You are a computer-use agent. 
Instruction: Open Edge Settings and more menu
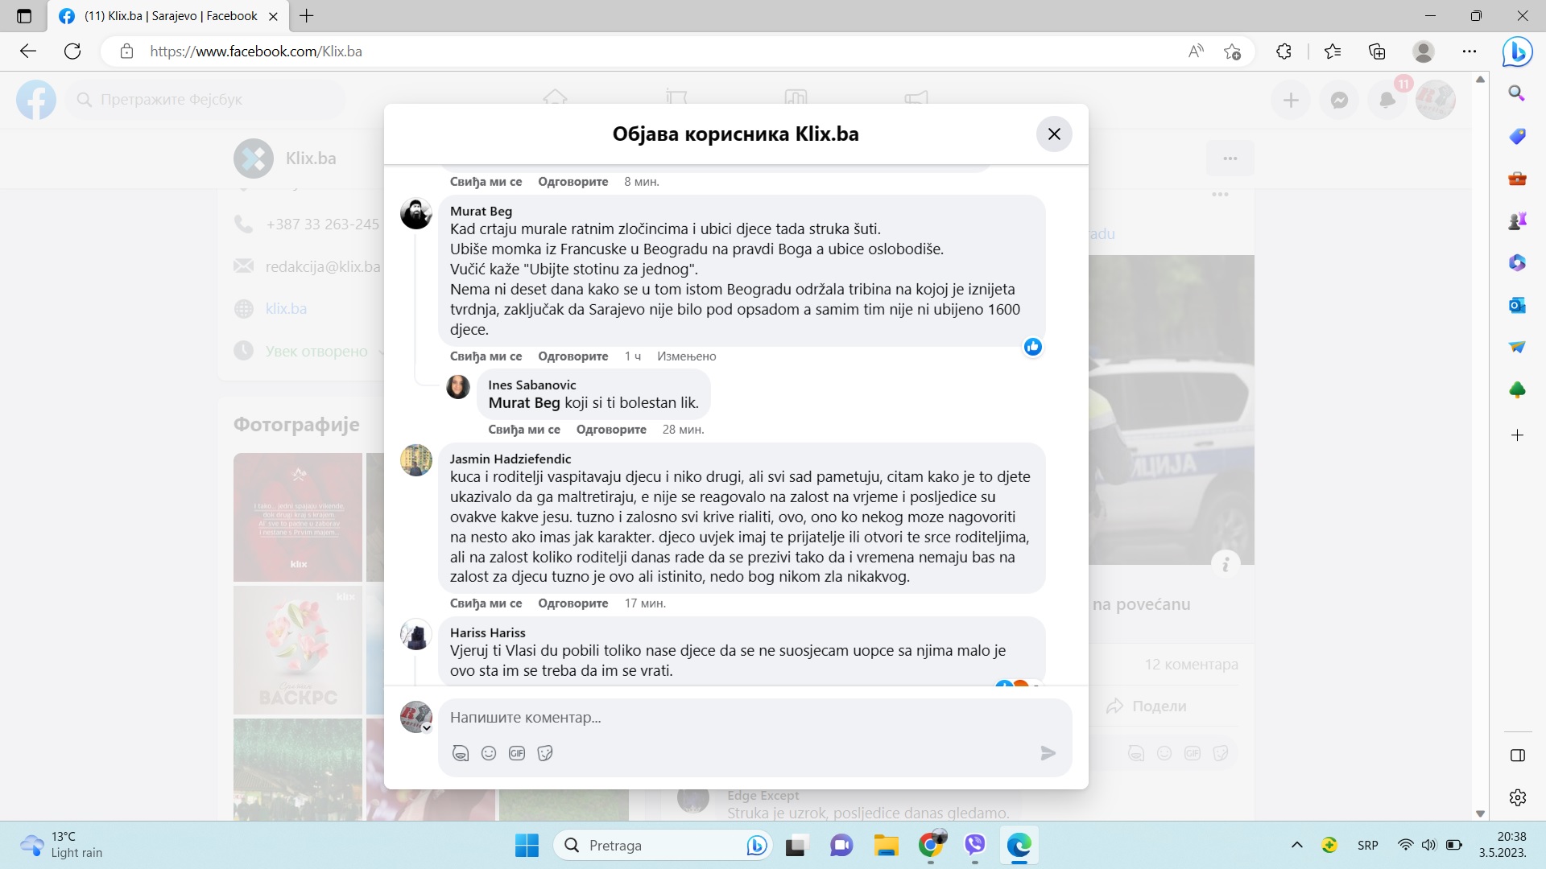tap(1470, 51)
